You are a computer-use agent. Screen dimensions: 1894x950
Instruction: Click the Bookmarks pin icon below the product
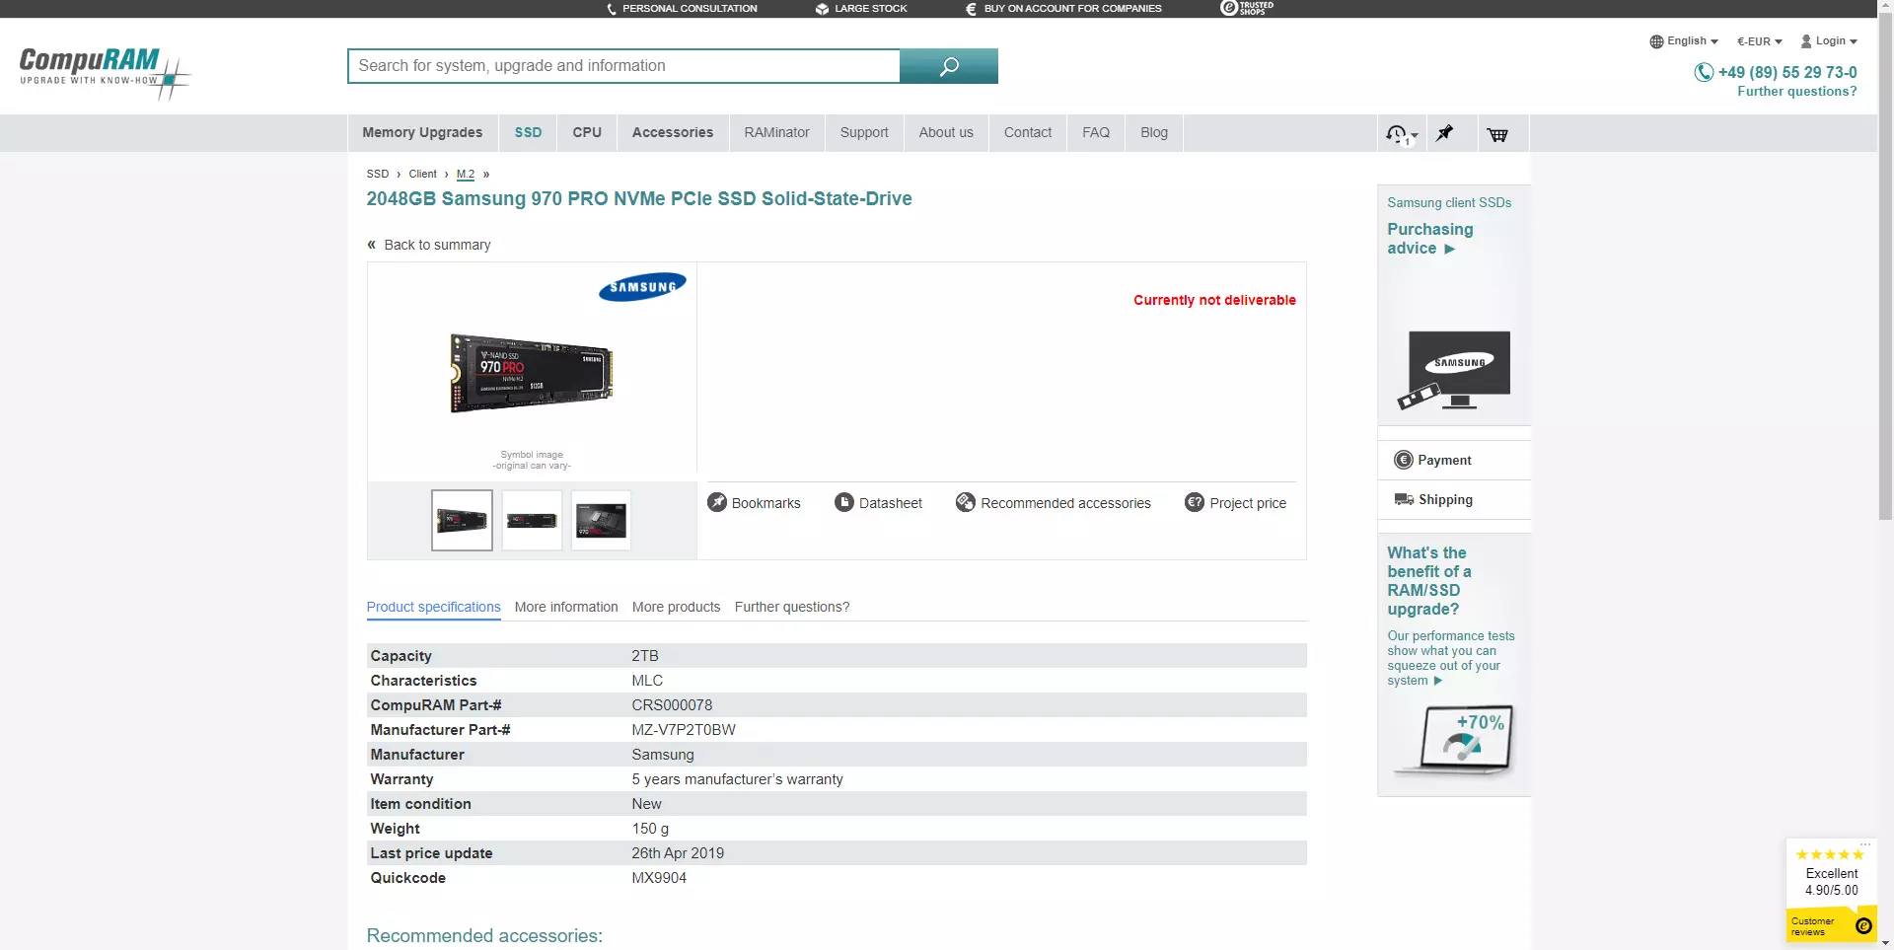pos(717,502)
